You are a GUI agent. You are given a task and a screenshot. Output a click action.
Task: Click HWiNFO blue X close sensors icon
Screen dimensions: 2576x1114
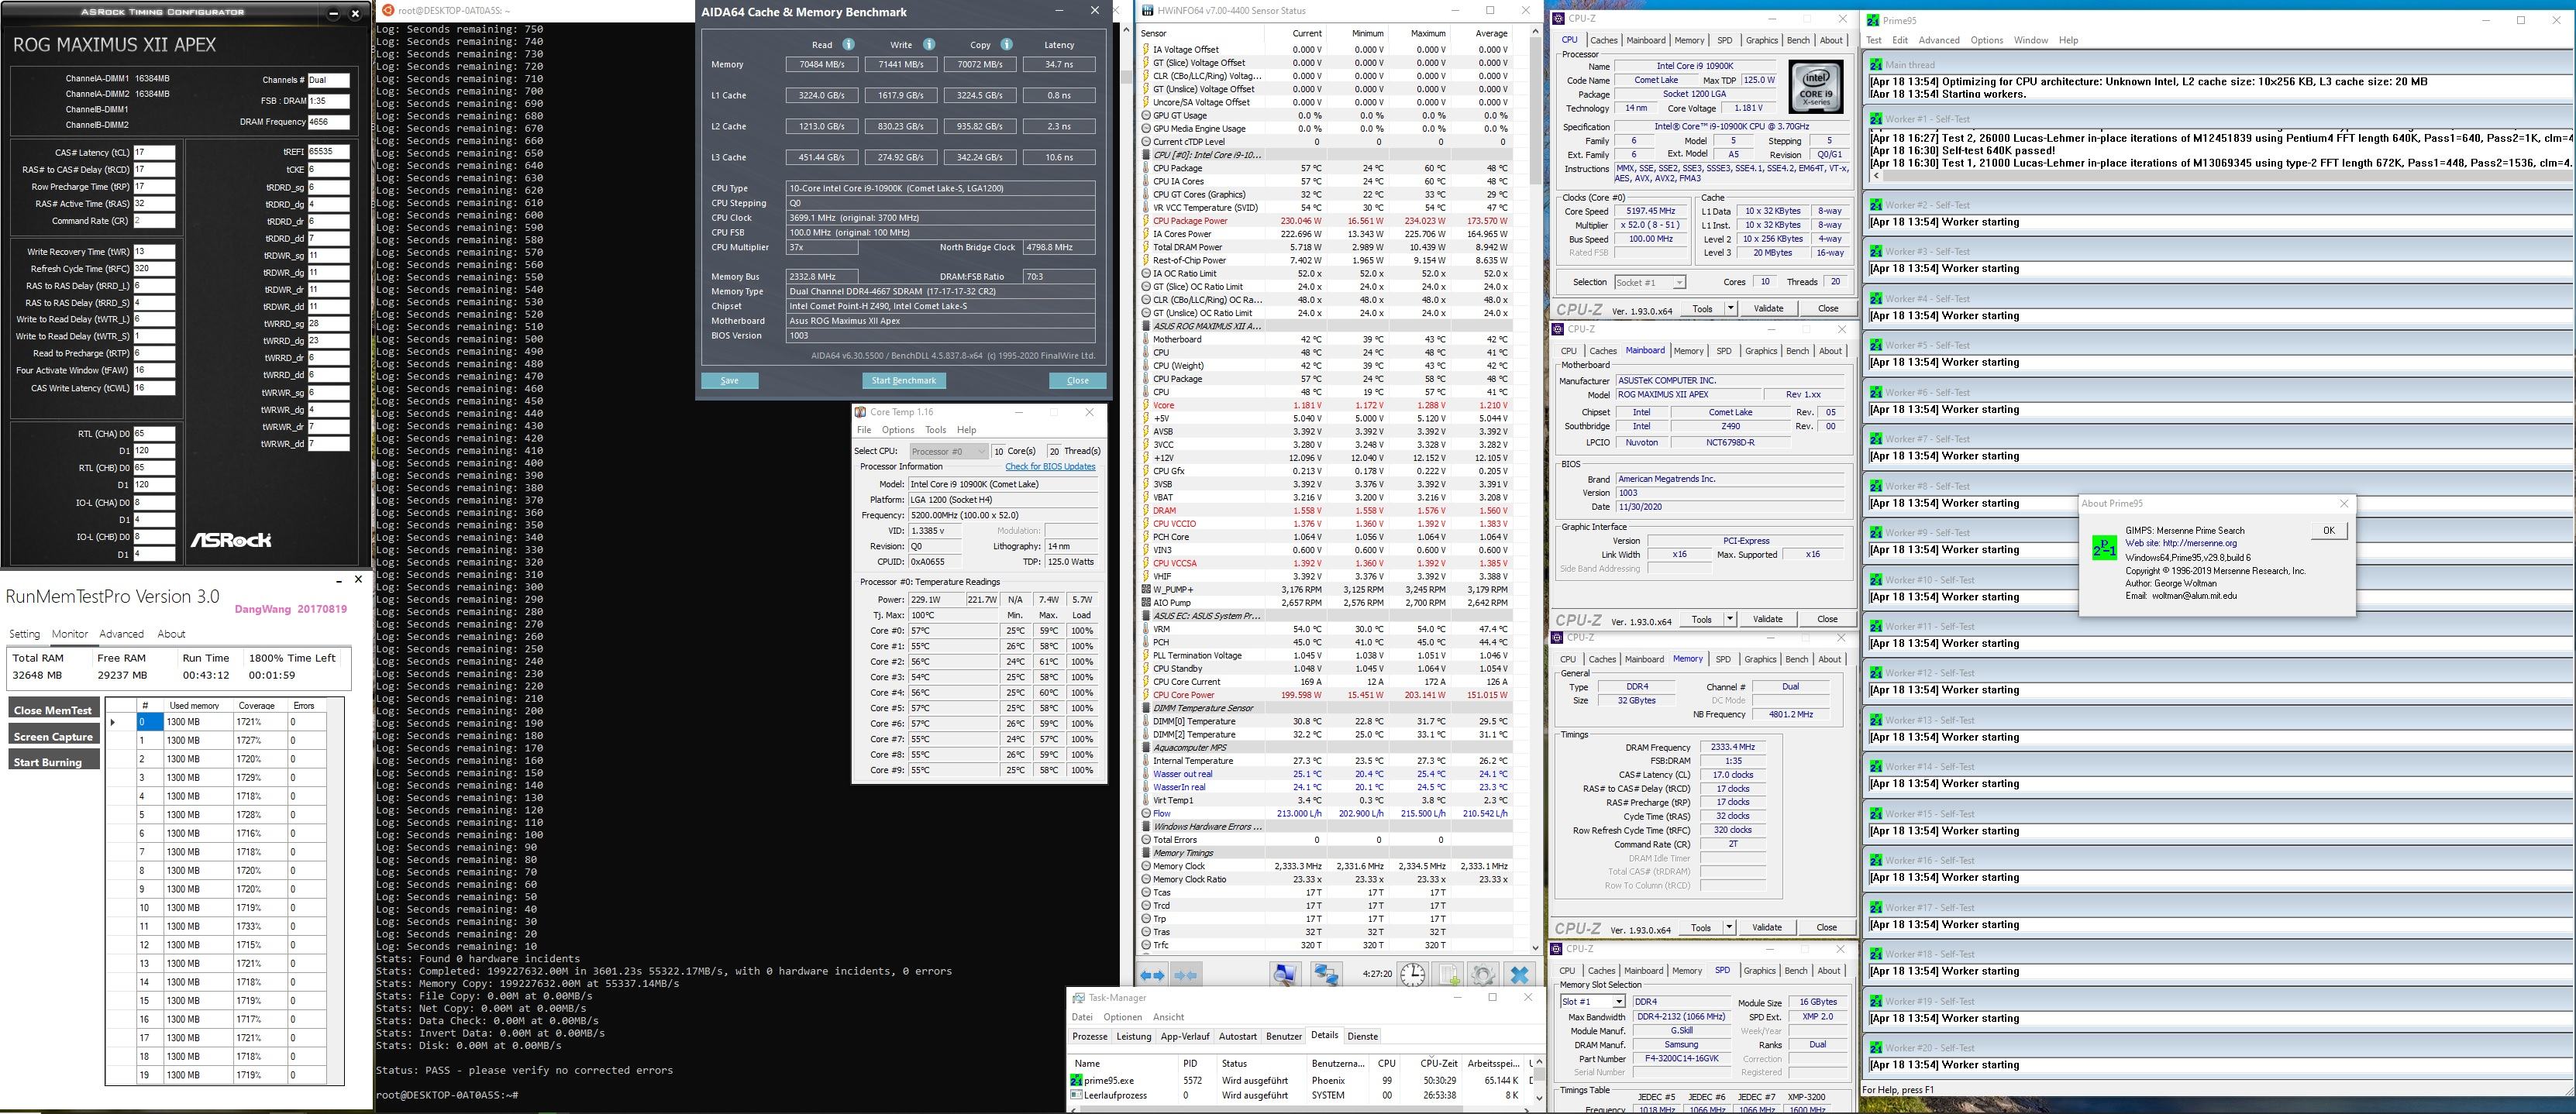pos(1519,975)
